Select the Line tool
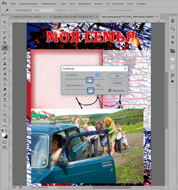The height and width of the screenshot is (190, 178). pos(5,110)
